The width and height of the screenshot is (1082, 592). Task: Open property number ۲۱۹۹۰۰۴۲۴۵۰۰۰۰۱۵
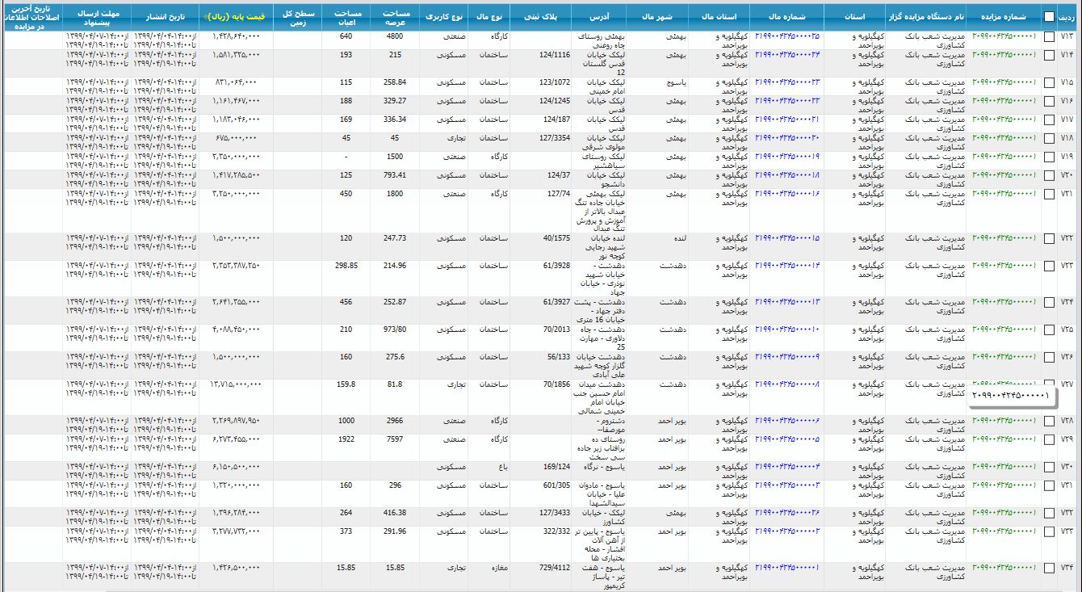coord(787,237)
